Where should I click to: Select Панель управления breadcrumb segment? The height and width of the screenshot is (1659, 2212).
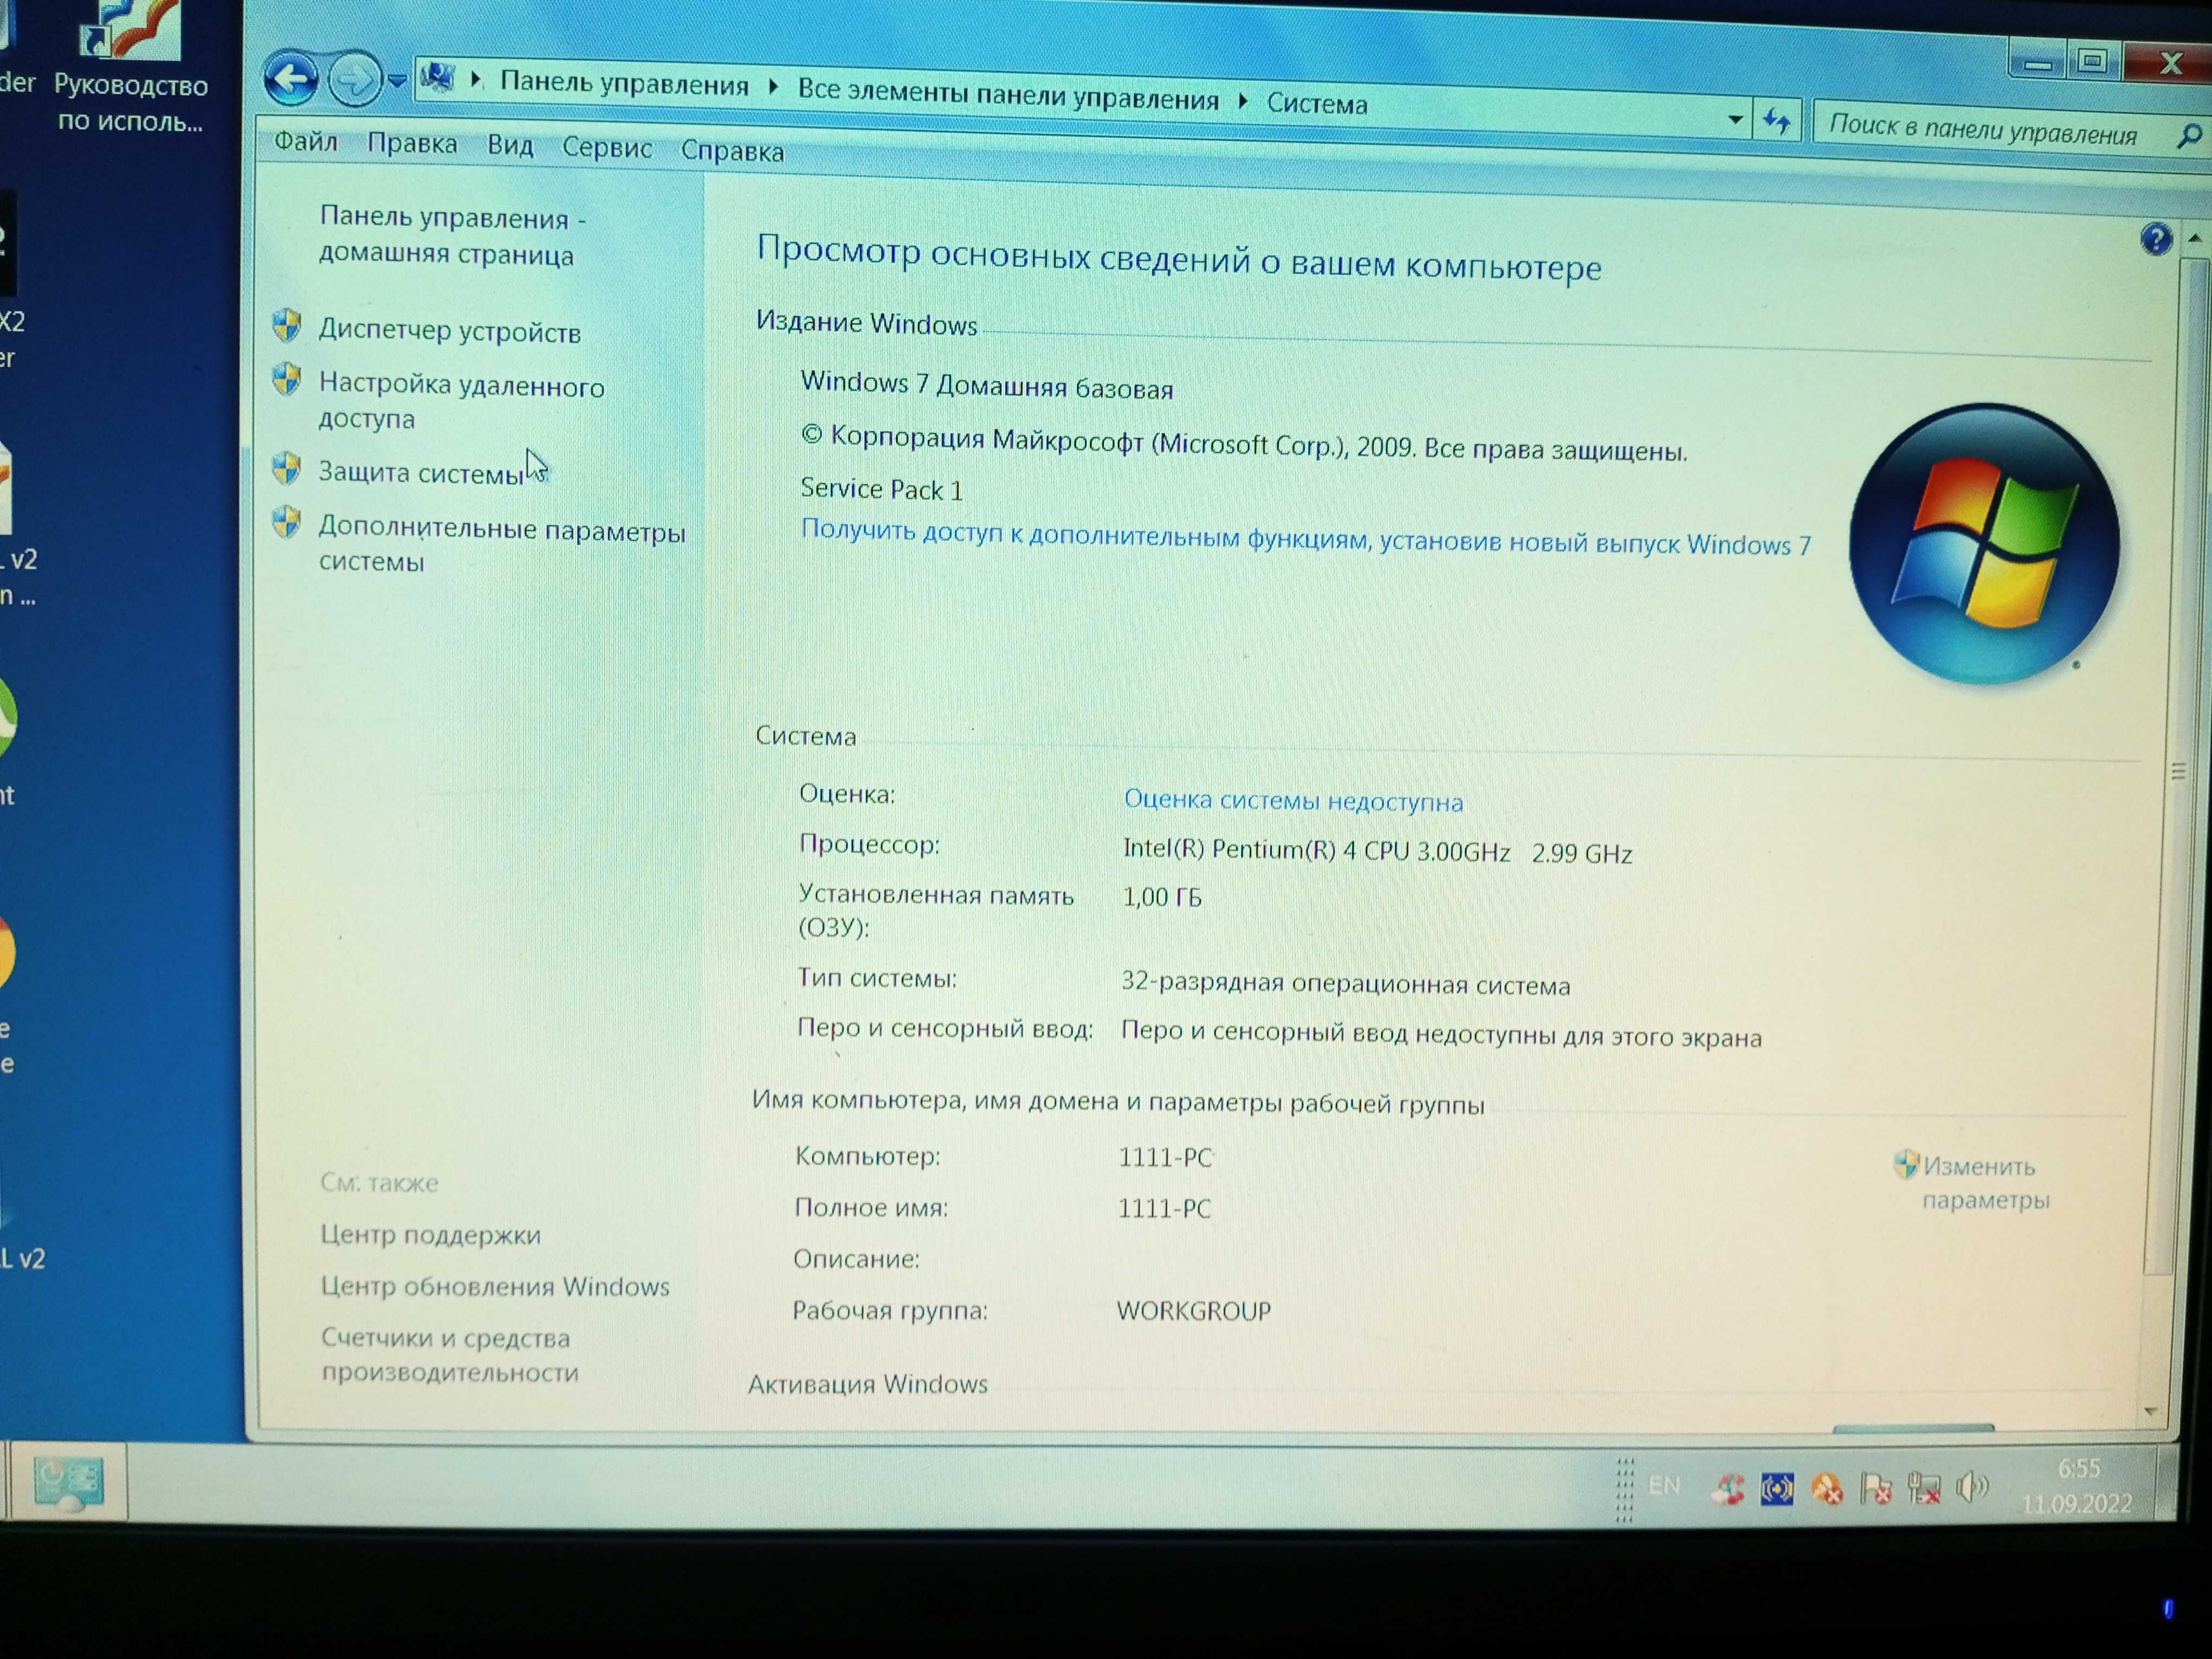624,84
